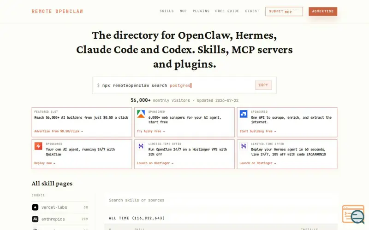Click the FEATURED SLOT label
This screenshot has height=230, width=369.
point(46,112)
